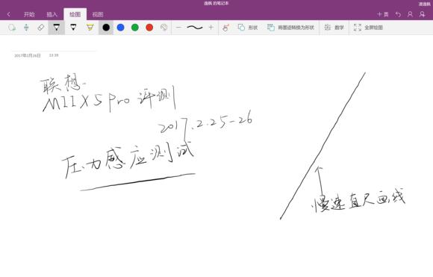Select the lasso selection tool

click(x=12, y=28)
